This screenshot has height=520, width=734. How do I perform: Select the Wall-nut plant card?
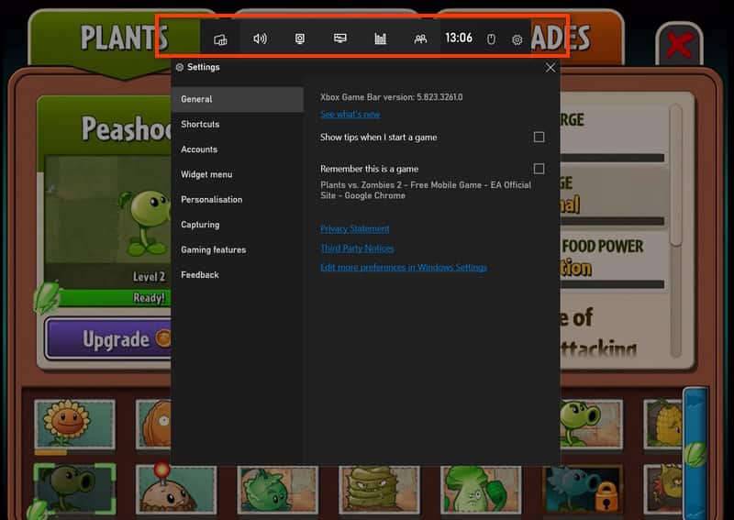(x=153, y=425)
